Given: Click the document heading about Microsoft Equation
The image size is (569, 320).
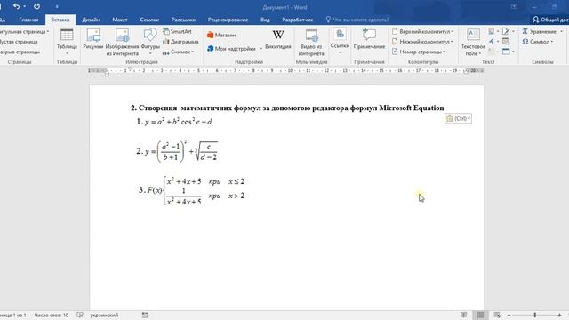Looking at the screenshot, I should click(x=287, y=108).
